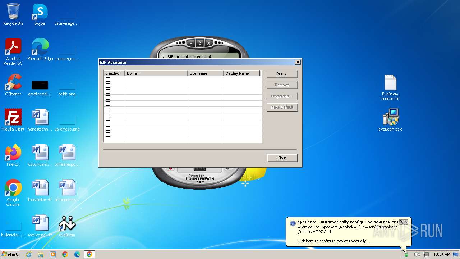Select the EyeBeam Licence.txt file

[x=390, y=87]
